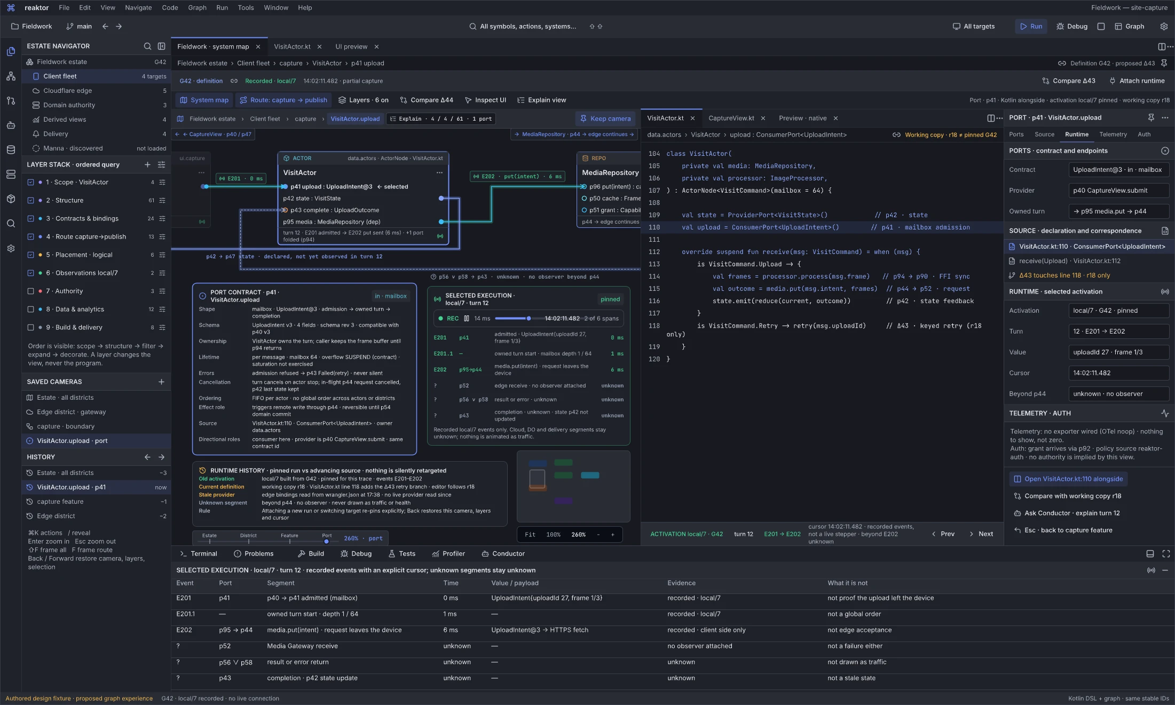Open the Telemetry activity icon

[1165, 414]
